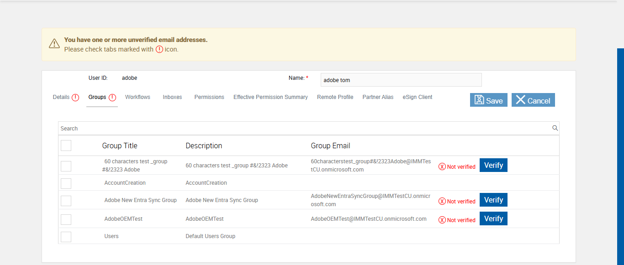Screen dimensions: 624x265
Task: Toggle the select-all checkbox in table header
Action: [66, 145]
